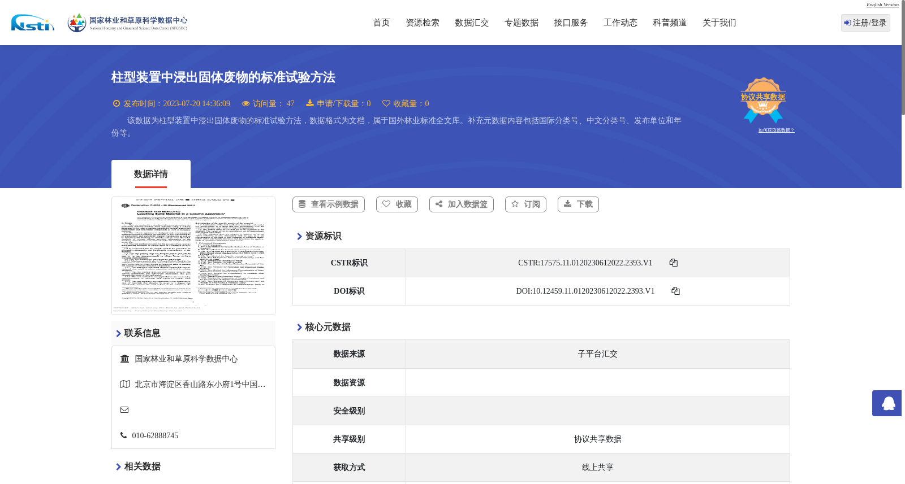Open the QQ customer service chat
This screenshot has width=905, height=484.
(x=887, y=403)
